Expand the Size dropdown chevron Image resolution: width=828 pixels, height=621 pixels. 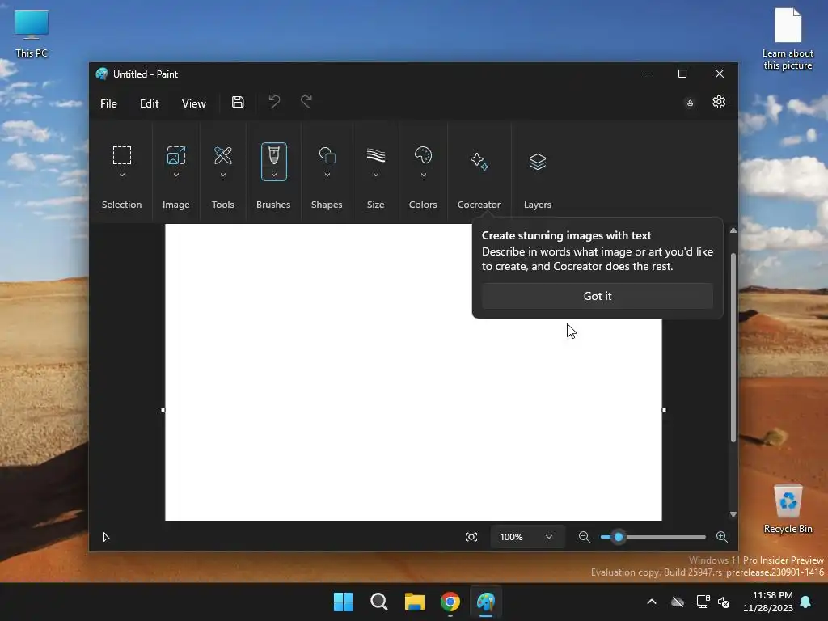tap(376, 175)
